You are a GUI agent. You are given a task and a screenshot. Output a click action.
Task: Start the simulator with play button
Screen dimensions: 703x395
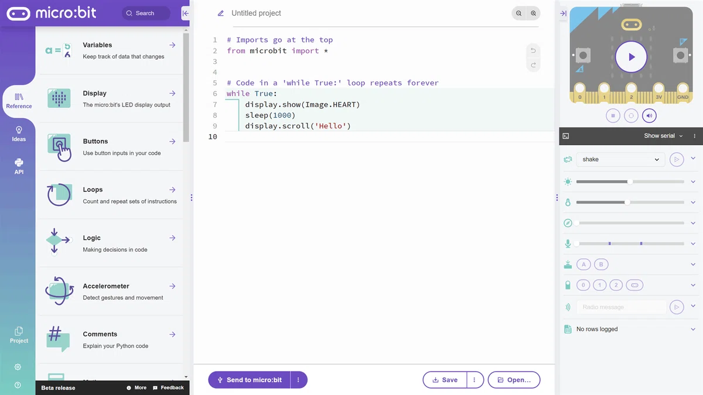[x=631, y=57]
